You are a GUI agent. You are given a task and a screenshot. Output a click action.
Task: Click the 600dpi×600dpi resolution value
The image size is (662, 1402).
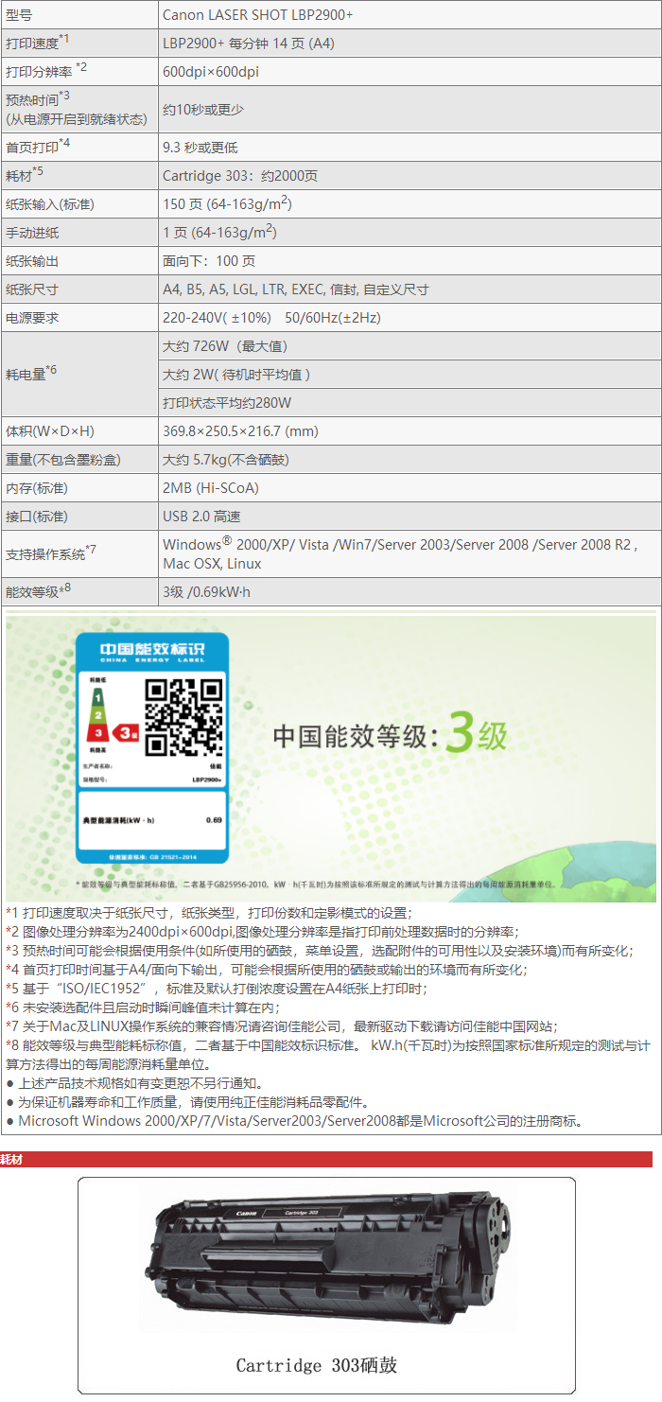[210, 72]
